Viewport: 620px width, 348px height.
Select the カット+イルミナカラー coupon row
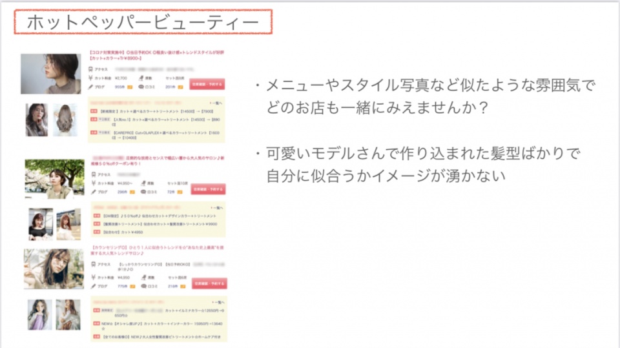tap(159, 312)
